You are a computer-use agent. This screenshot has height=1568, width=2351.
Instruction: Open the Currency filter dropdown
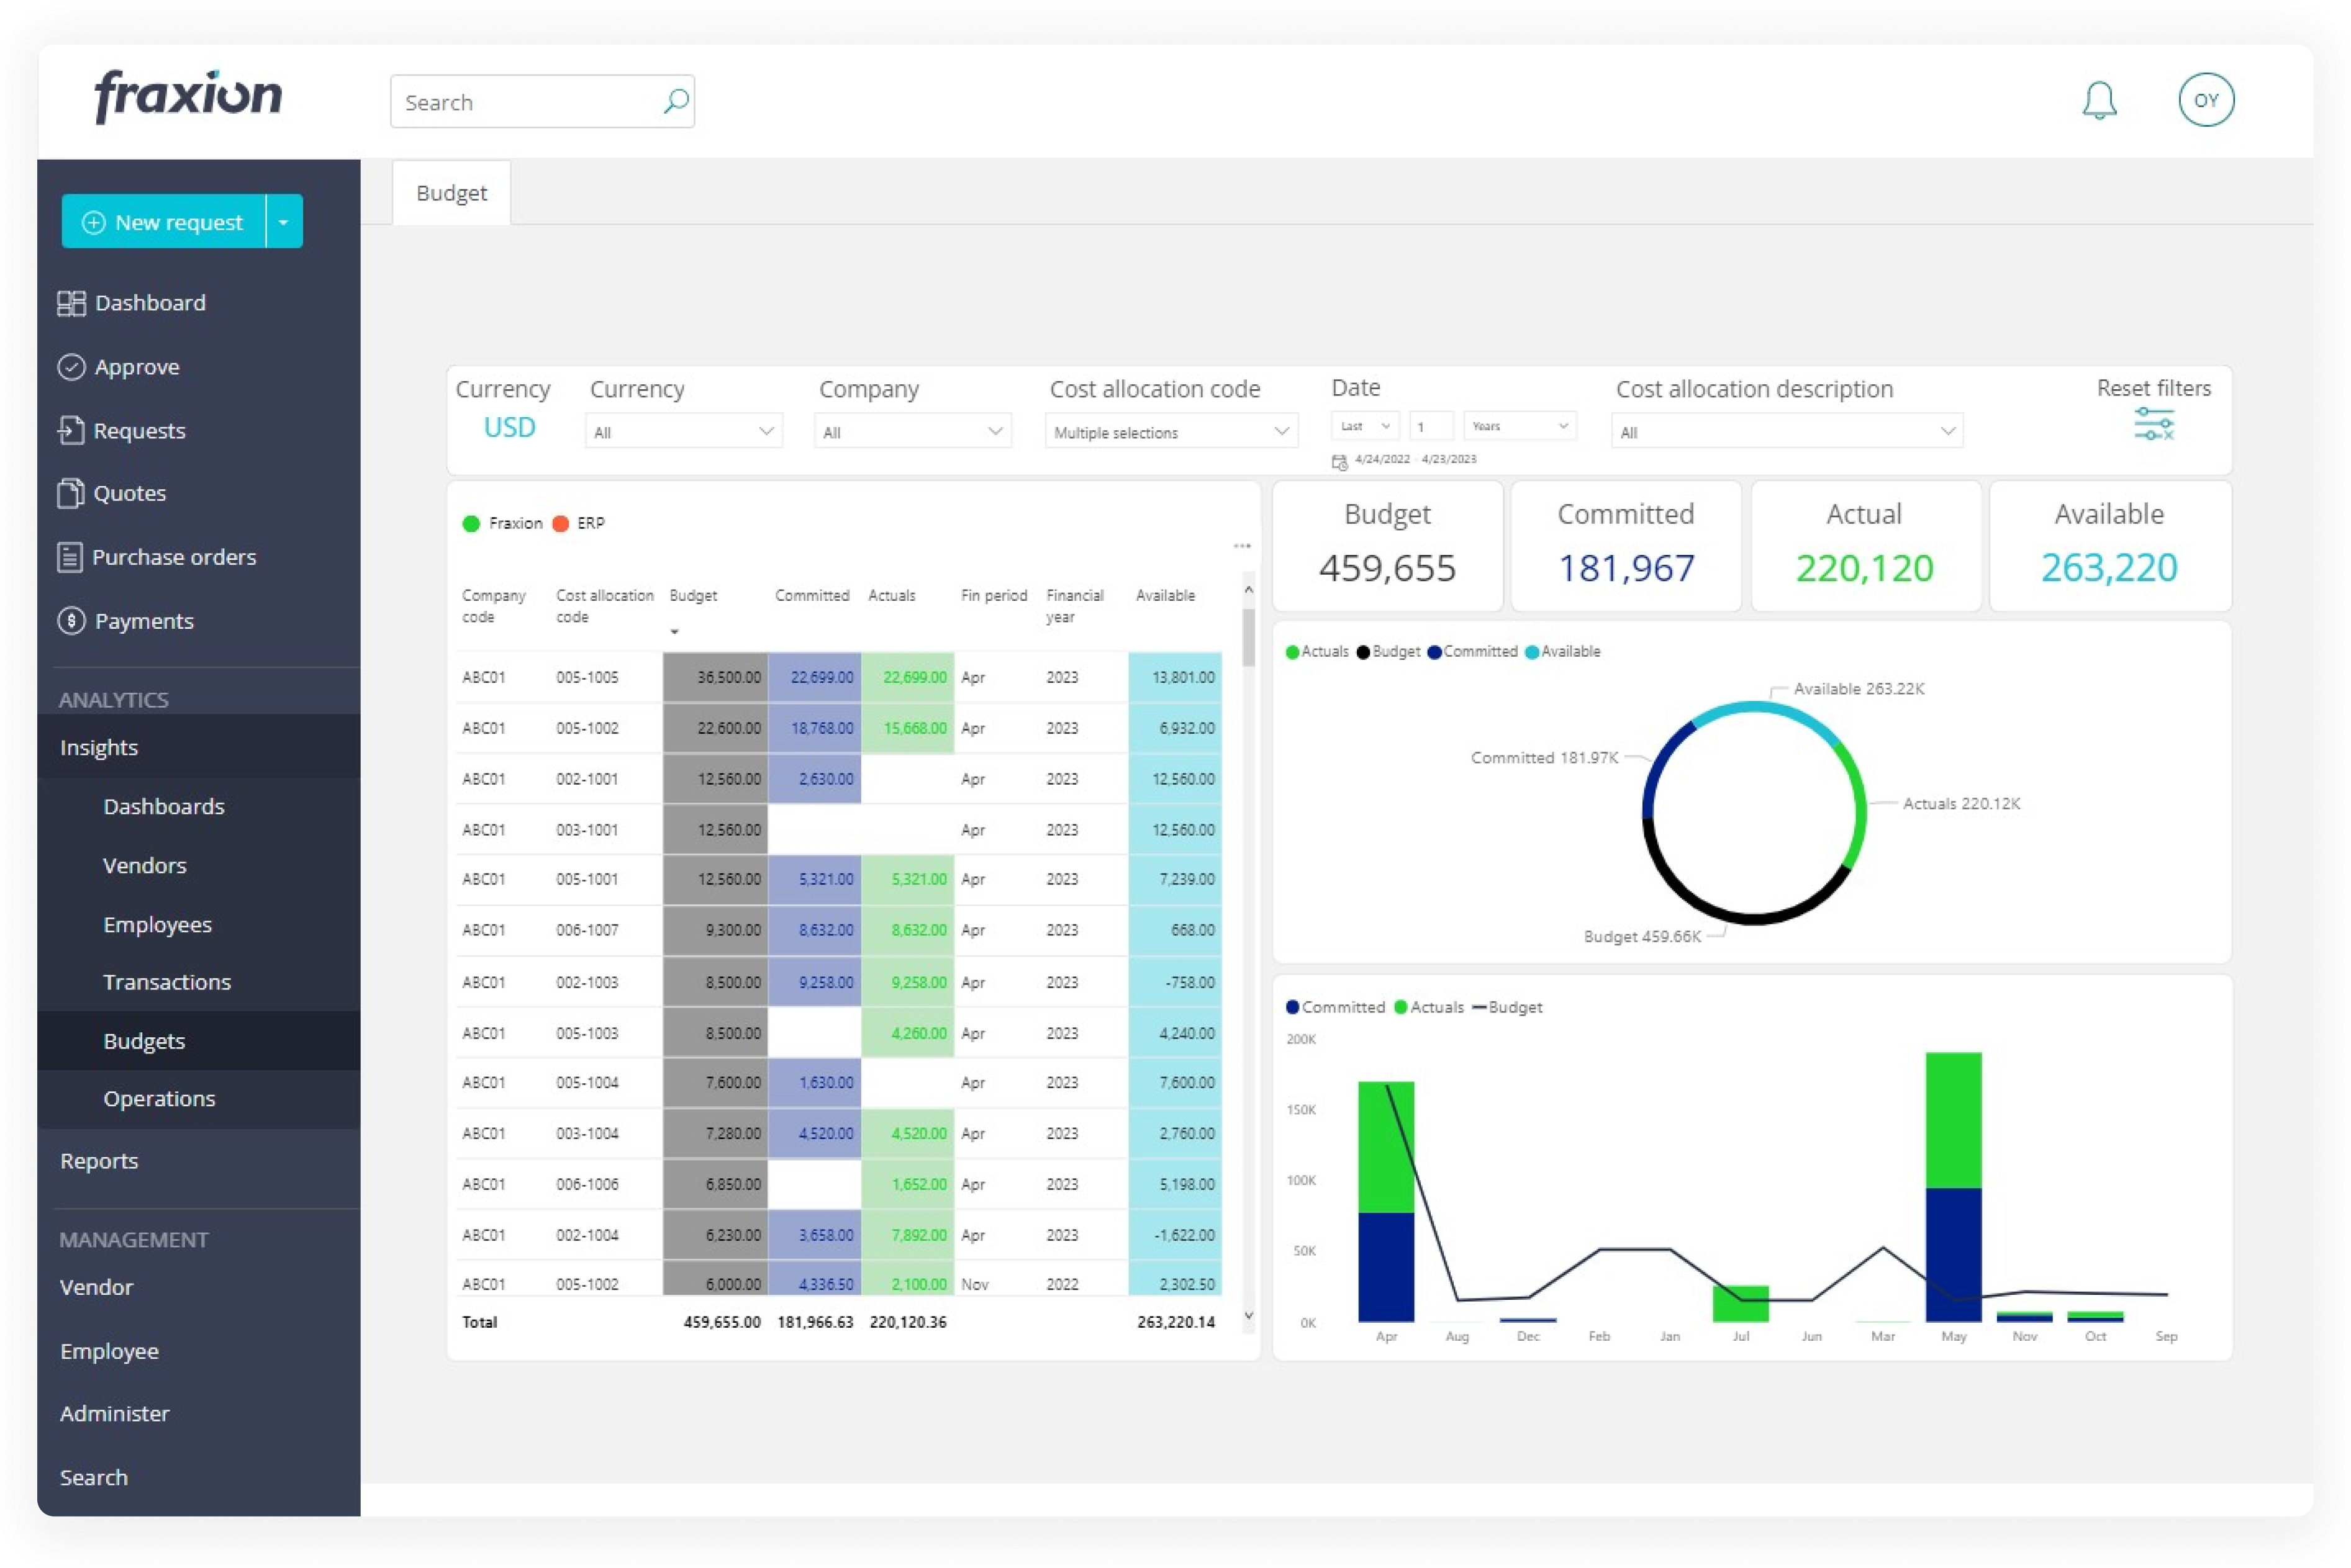point(683,431)
